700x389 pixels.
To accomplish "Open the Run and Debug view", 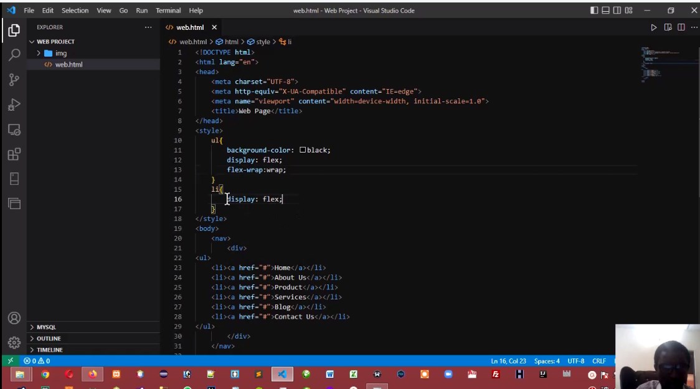I will (x=14, y=105).
